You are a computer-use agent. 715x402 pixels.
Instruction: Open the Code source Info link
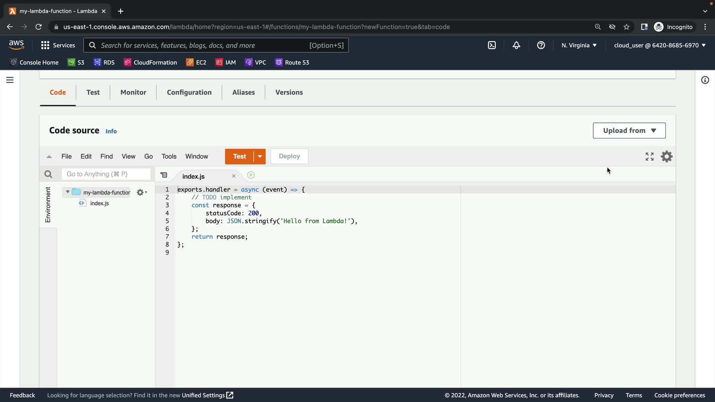(111, 131)
